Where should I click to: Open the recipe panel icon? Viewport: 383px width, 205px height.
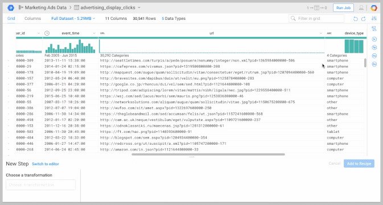pyautogui.click(x=374, y=29)
